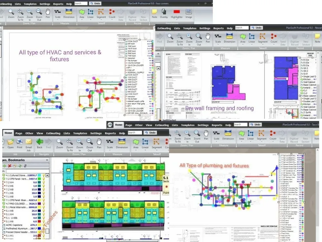Click refresh icon in Bookmarks panel toolbar
The width and height of the screenshot is (322, 242).
(20, 166)
